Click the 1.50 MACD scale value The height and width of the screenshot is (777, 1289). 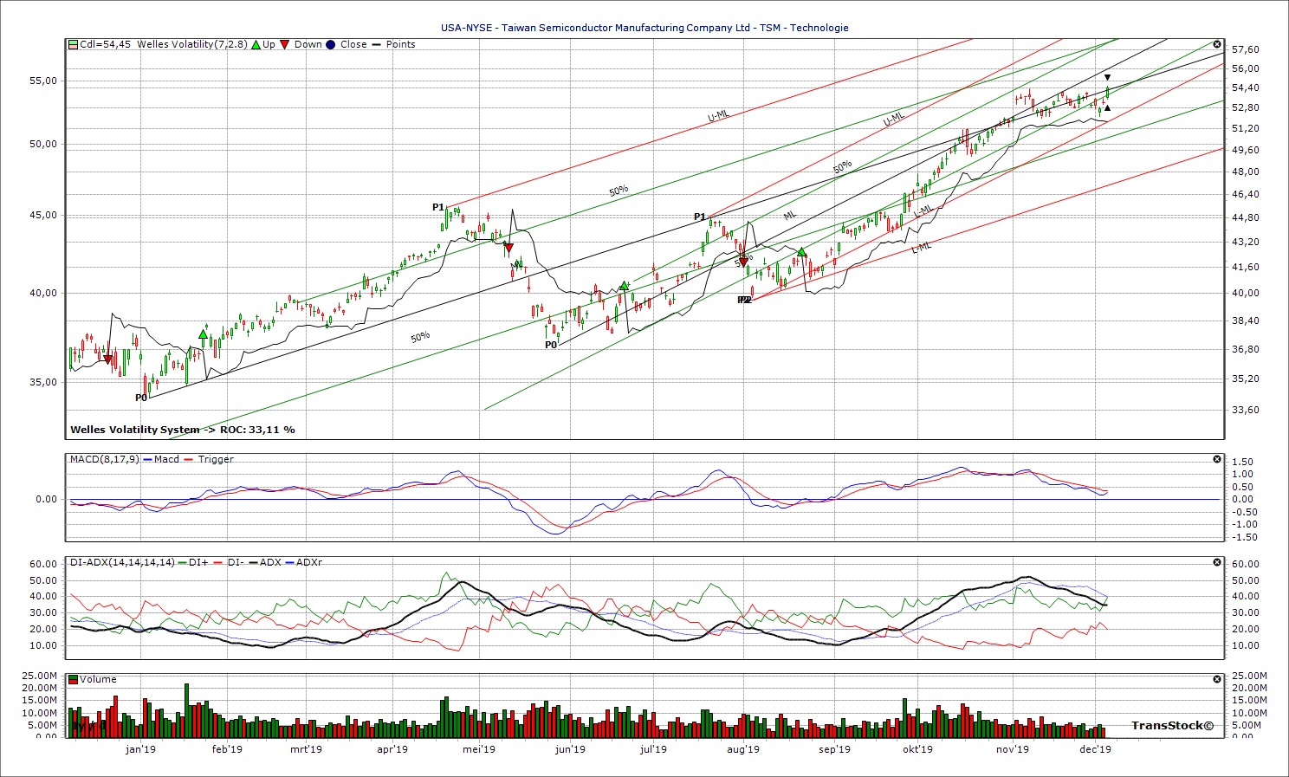[x=1241, y=462]
